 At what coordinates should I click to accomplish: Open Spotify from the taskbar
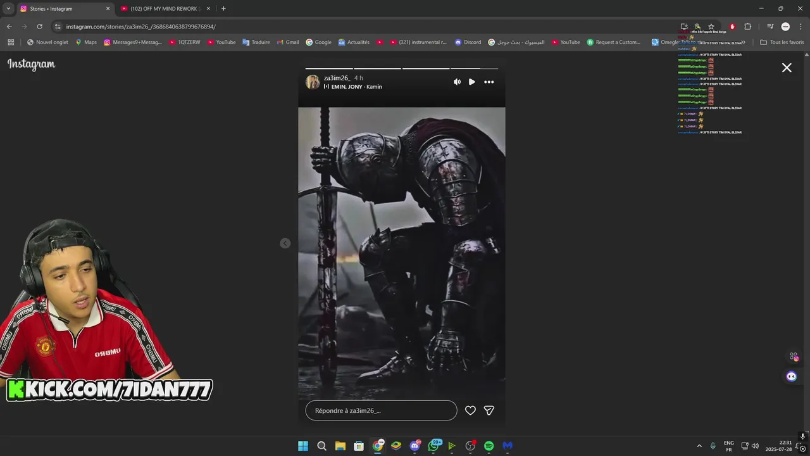click(x=489, y=446)
